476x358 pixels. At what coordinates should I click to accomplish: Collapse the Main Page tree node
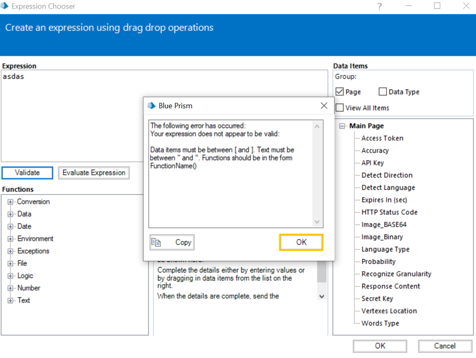tap(342, 126)
